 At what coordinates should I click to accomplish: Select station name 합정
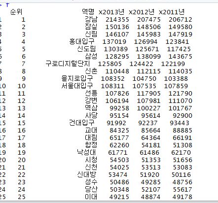(91, 145)
